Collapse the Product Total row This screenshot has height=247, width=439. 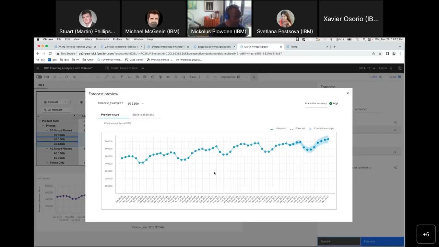point(39,121)
